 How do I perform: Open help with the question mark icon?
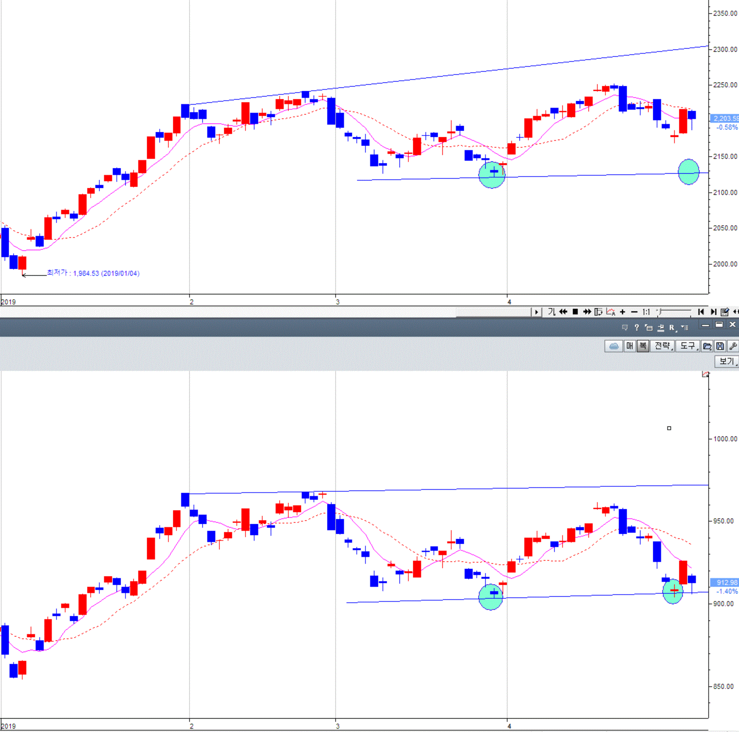point(637,328)
